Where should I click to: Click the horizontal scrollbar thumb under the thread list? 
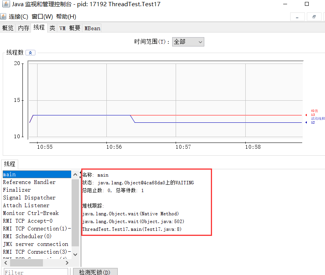(x=26, y=263)
